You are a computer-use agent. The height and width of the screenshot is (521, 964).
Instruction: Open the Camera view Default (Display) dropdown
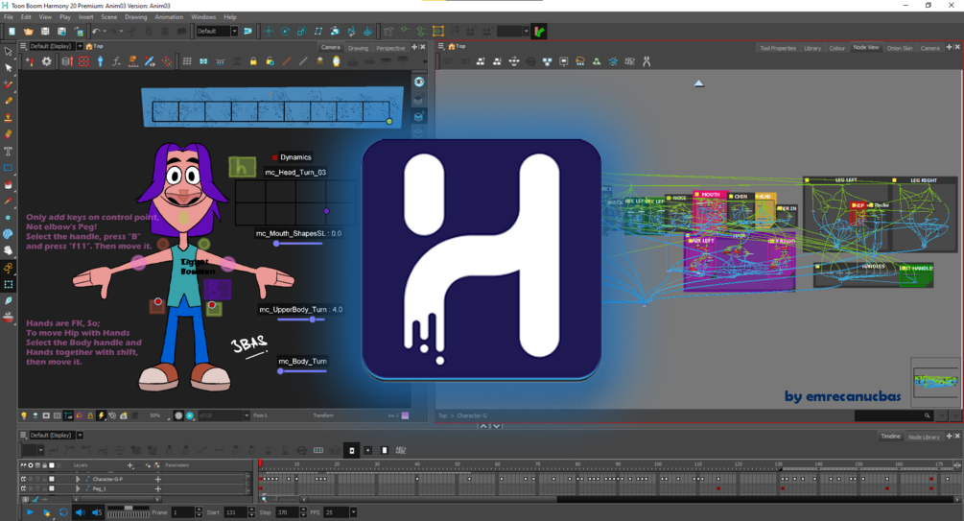coord(80,46)
